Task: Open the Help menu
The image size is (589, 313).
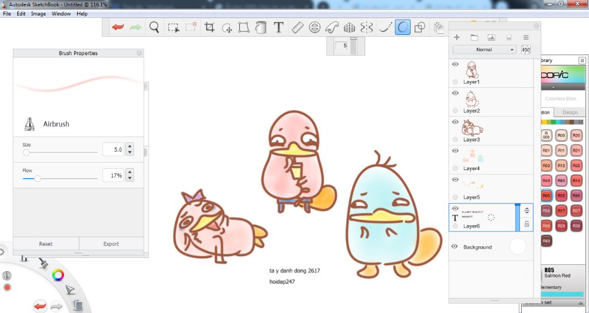Action: coord(82,13)
